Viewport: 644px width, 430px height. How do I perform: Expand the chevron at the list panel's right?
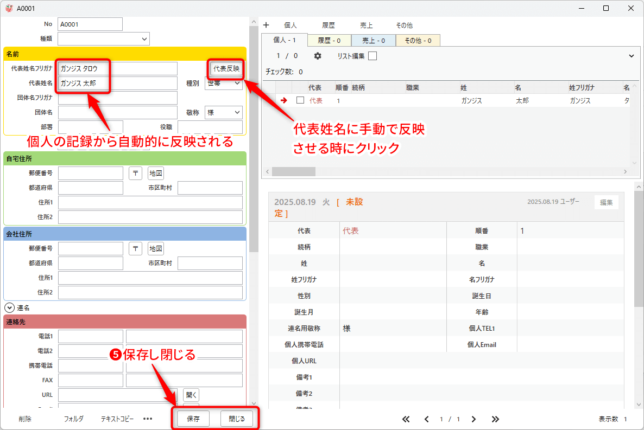coord(632,56)
